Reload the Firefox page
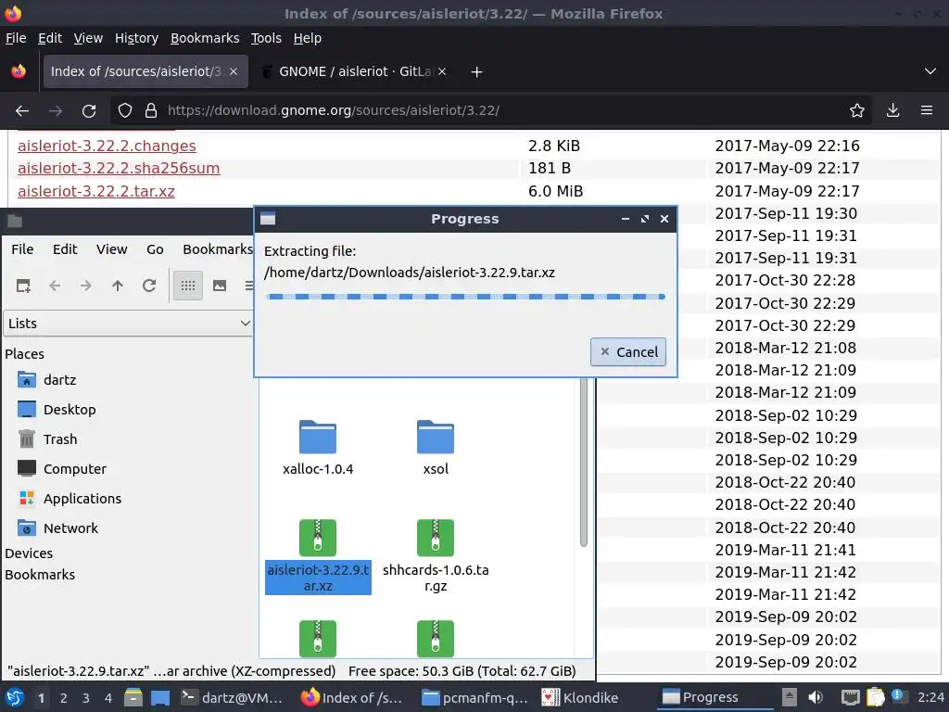Image resolution: width=949 pixels, height=712 pixels. 89,111
